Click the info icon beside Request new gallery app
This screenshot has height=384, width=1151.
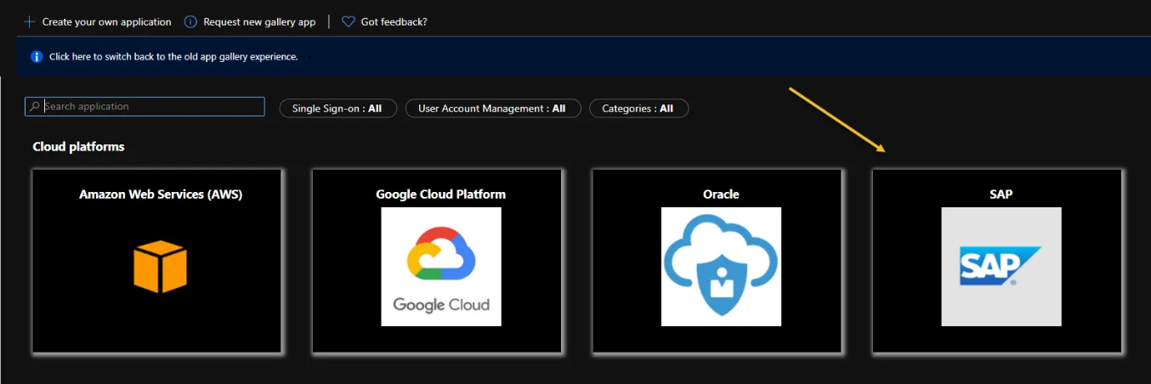190,21
